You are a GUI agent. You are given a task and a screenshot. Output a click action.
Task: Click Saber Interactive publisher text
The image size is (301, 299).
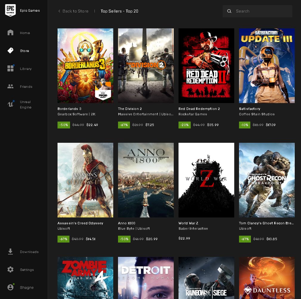[x=193, y=229]
